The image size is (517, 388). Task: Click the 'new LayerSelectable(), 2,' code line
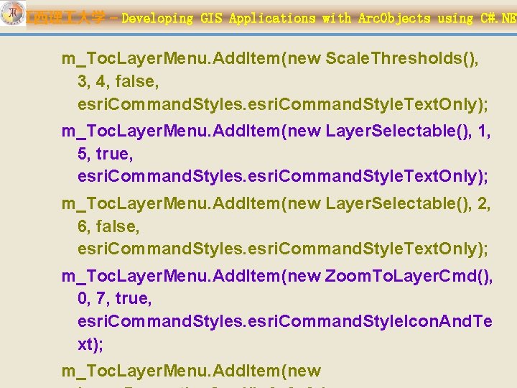(276, 204)
